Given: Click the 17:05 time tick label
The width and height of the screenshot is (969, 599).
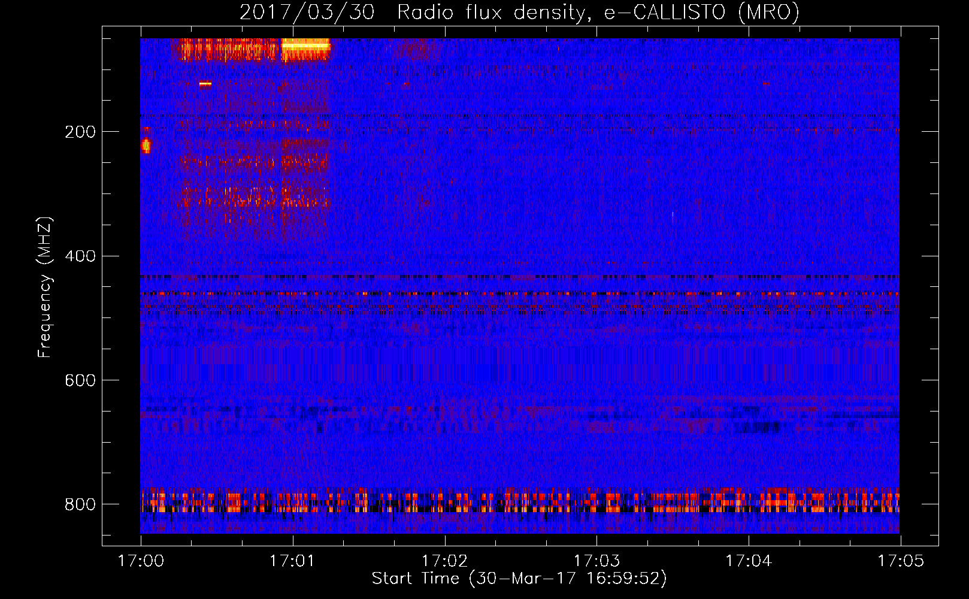Looking at the screenshot, I should click(901, 561).
